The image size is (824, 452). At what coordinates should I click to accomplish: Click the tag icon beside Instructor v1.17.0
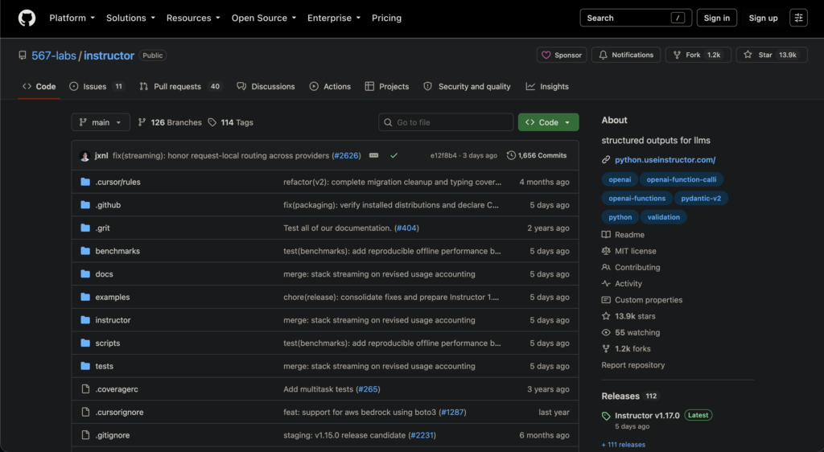(x=606, y=416)
